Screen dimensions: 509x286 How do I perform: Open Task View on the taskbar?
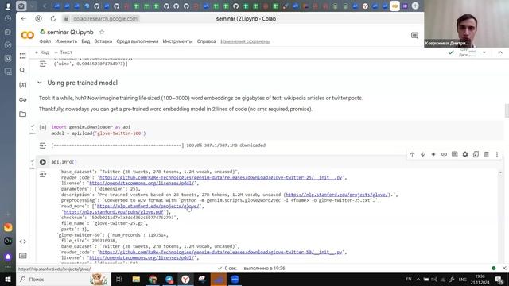pos(119,279)
